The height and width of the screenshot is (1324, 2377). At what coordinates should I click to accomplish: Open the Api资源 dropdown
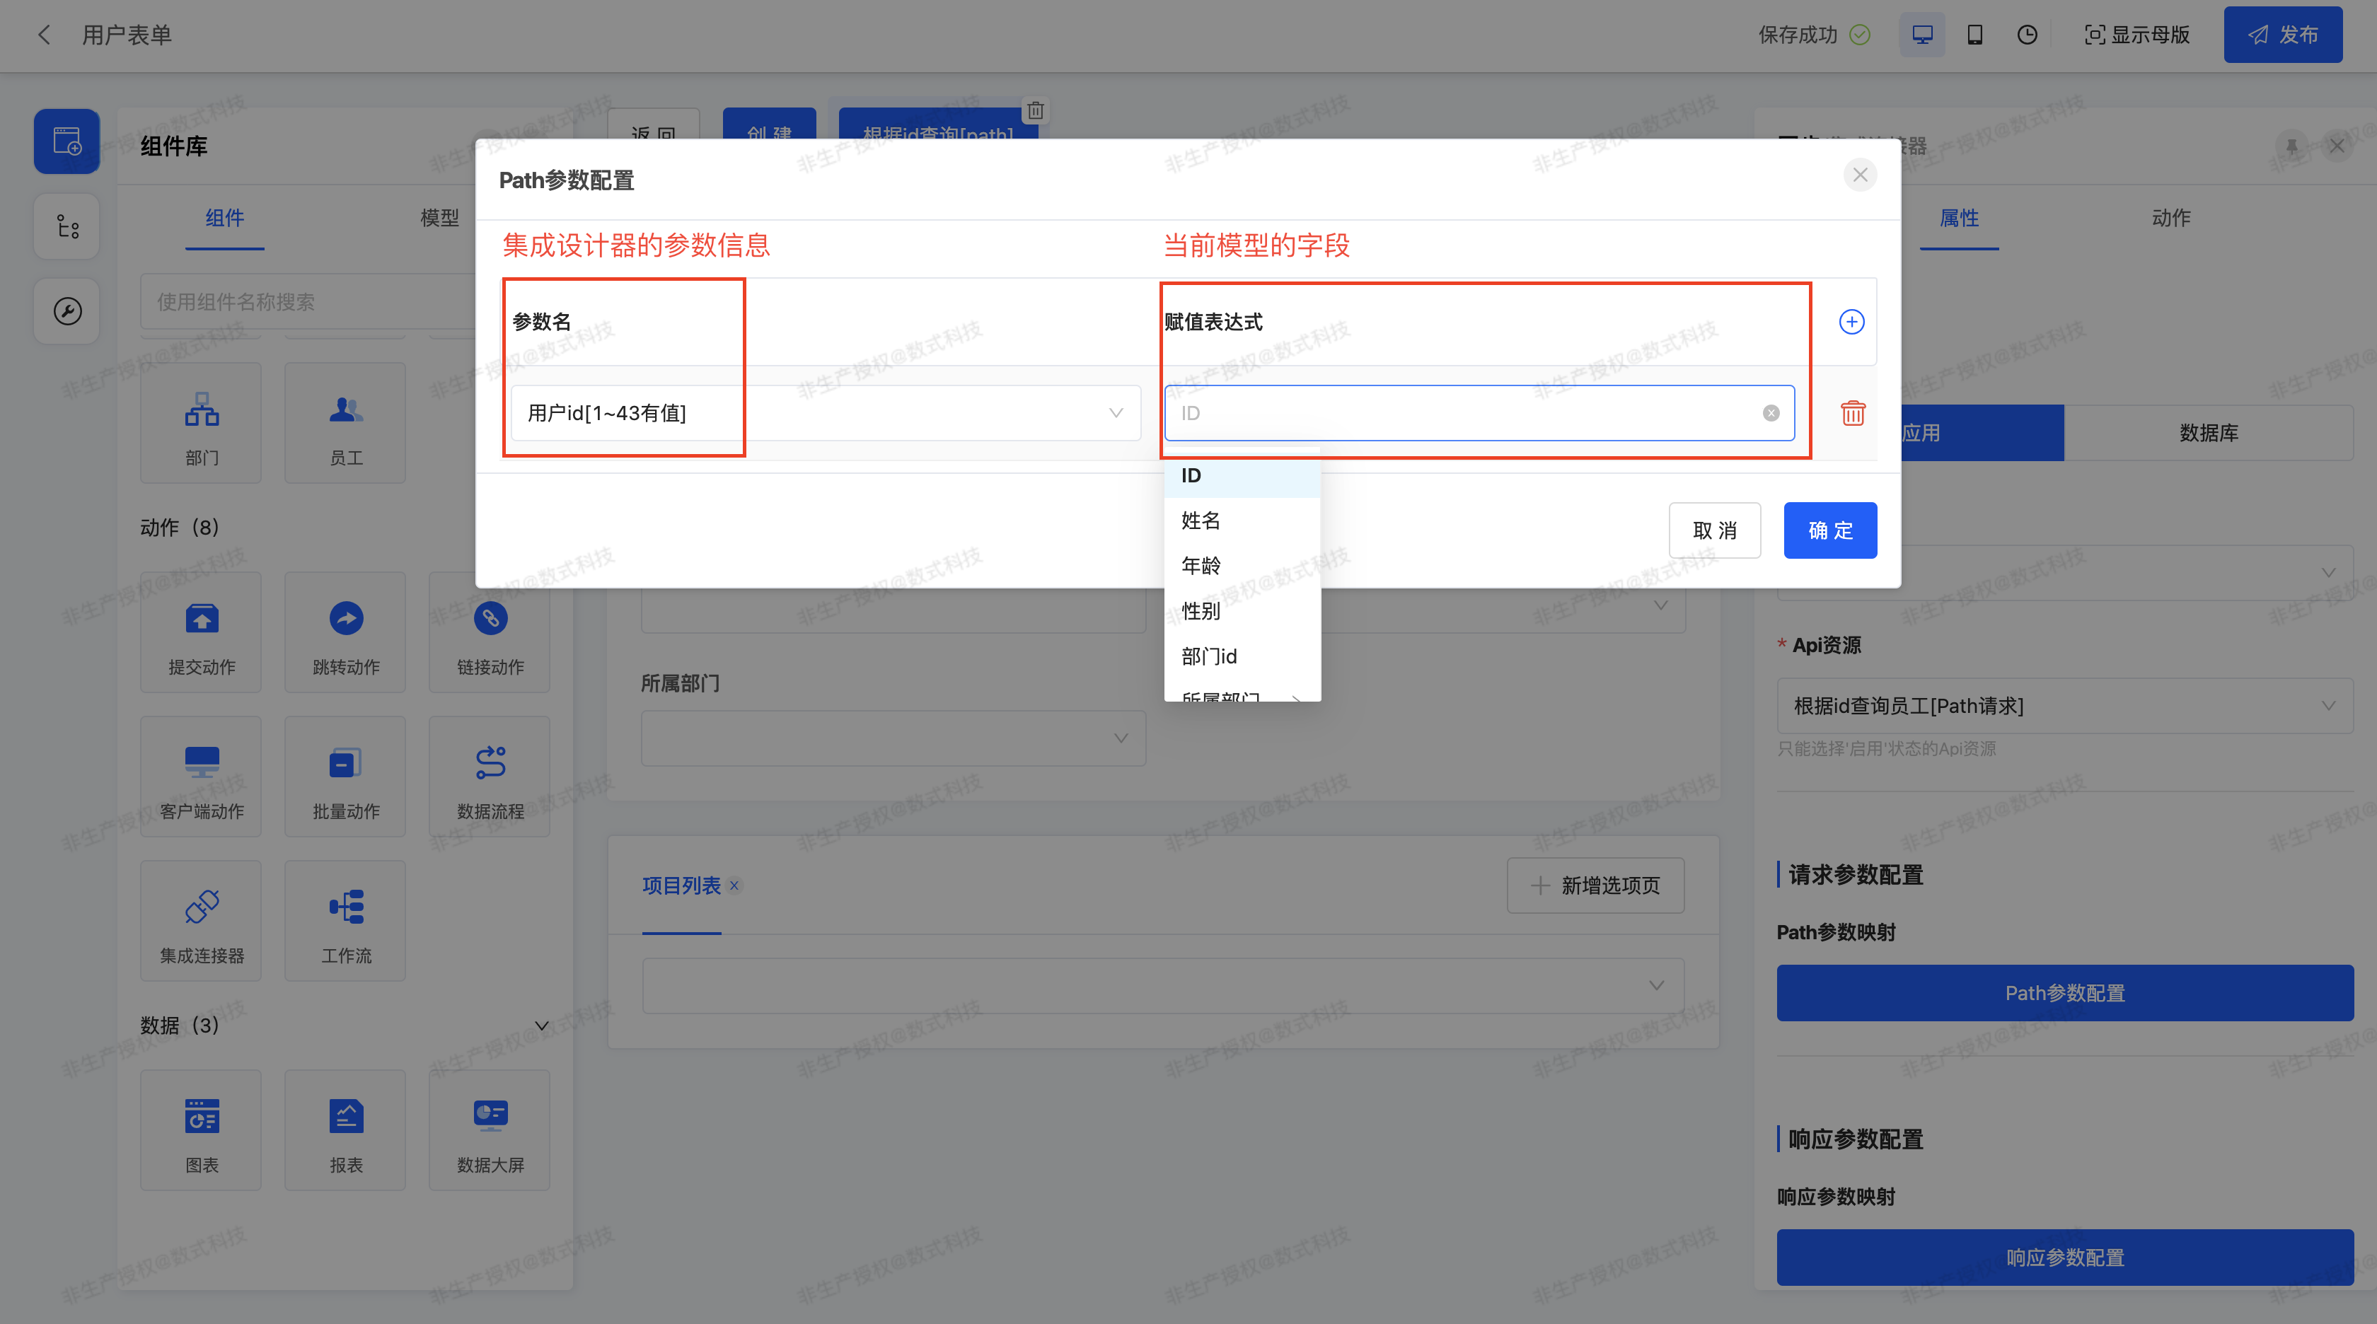coord(2065,706)
